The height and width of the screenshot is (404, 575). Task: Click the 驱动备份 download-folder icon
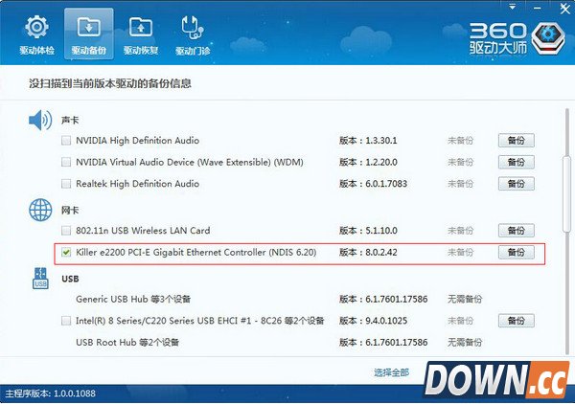tap(88, 28)
